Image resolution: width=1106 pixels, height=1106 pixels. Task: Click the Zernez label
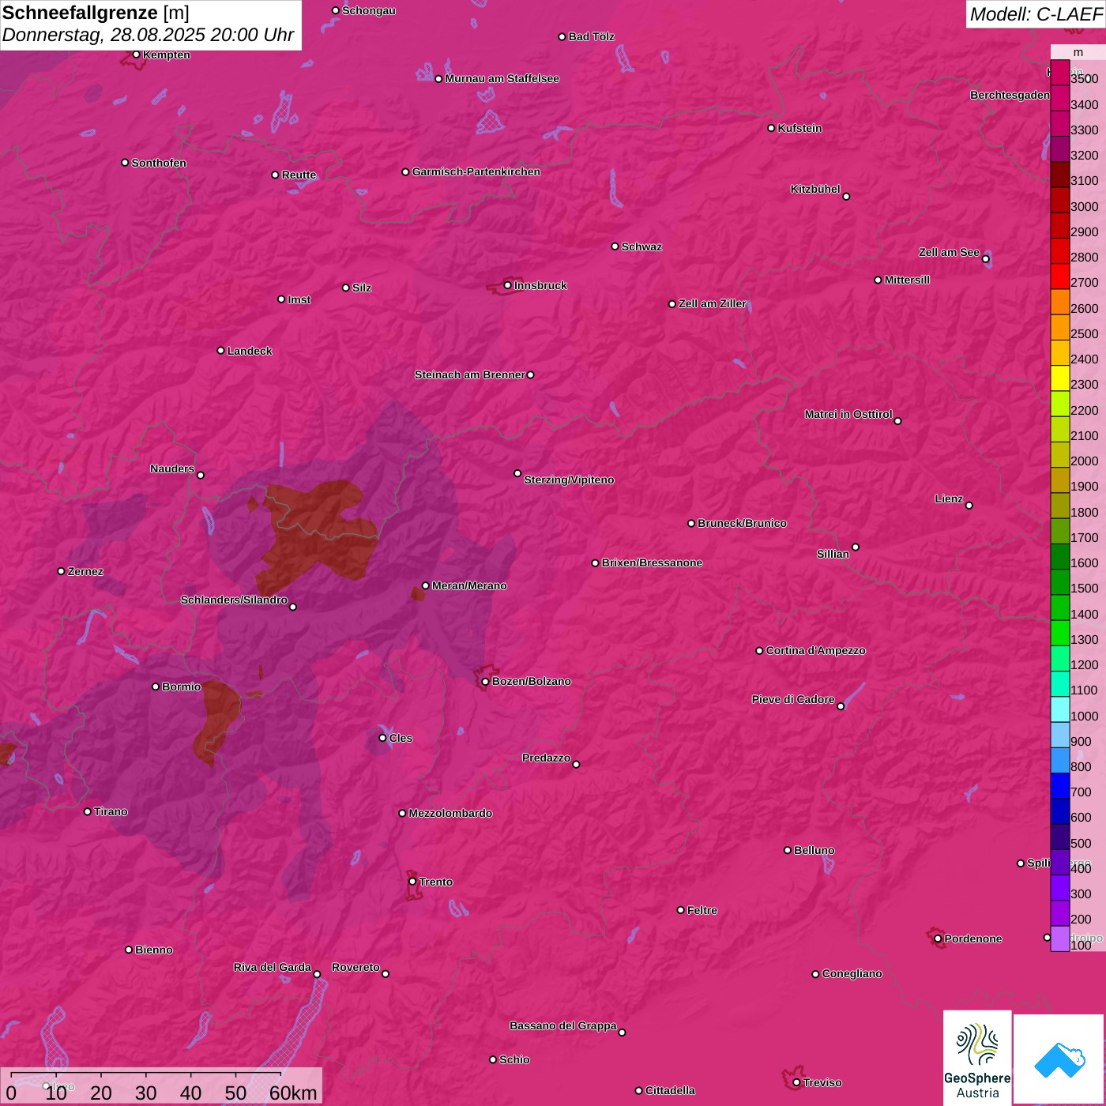tap(85, 571)
